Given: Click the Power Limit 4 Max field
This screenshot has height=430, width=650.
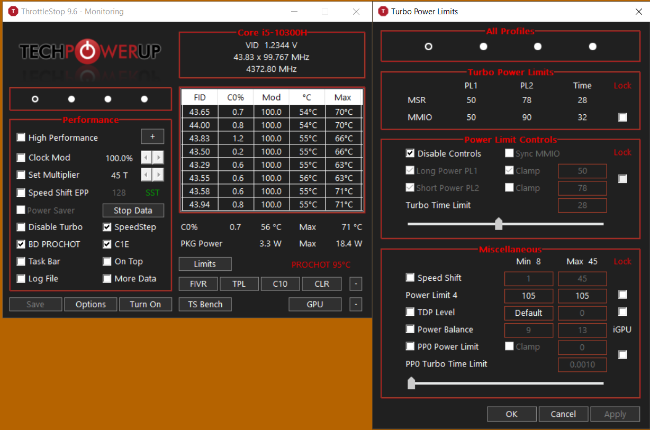Looking at the screenshot, I should [582, 296].
